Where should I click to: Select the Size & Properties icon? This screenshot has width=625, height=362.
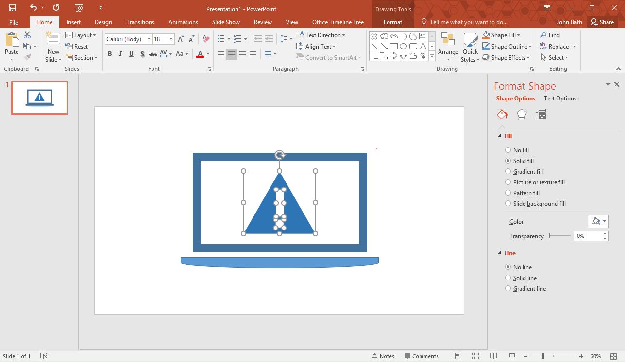click(541, 114)
